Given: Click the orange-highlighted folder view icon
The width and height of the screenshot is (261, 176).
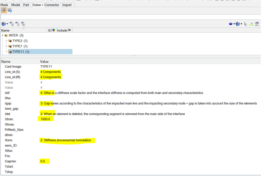Looking at the screenshot, I should coord(4,10).
